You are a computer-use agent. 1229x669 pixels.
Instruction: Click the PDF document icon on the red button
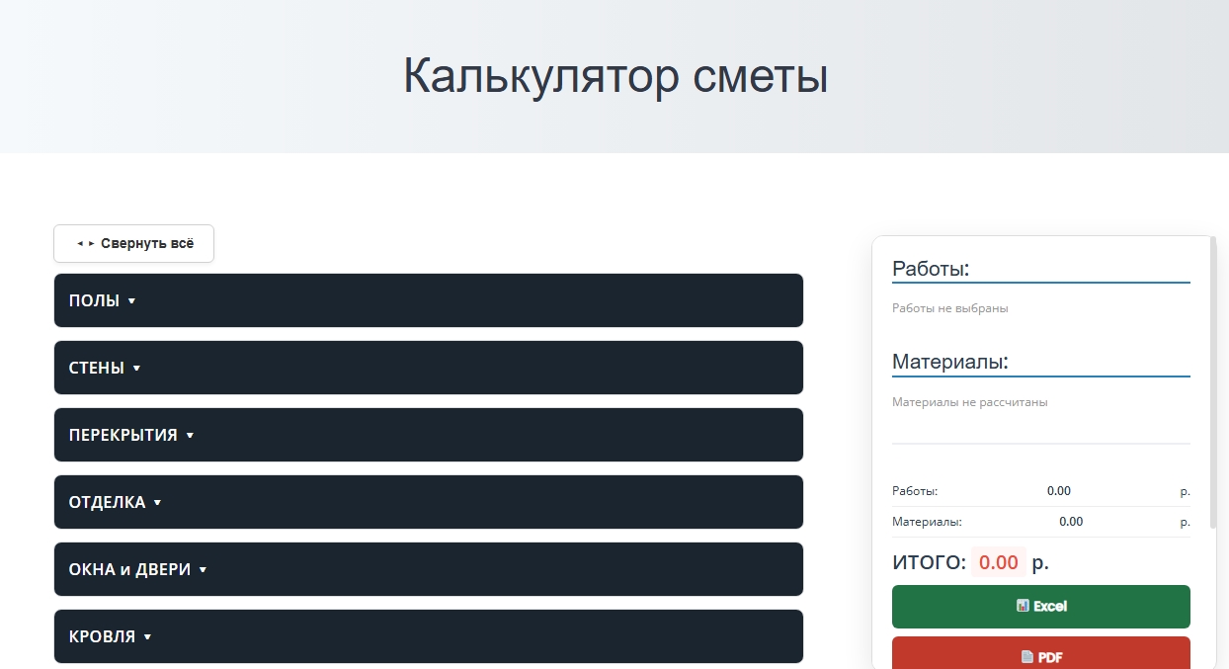point(1025,656)
